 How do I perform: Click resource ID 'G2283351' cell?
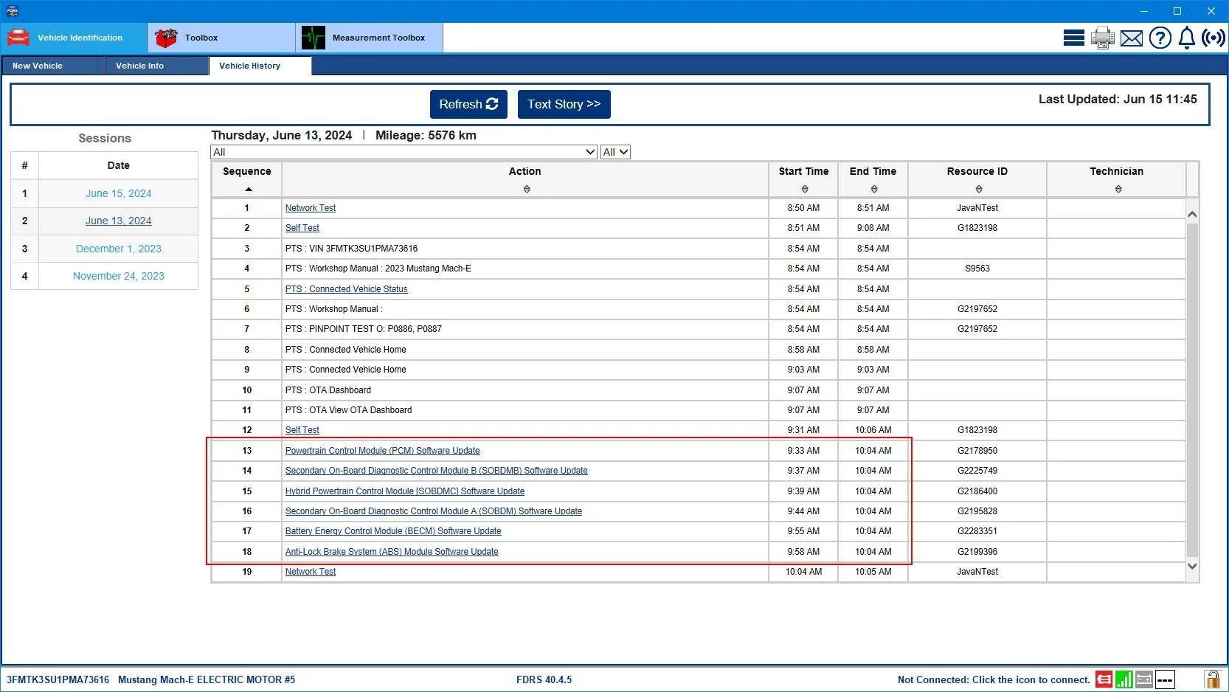[977, 531]
